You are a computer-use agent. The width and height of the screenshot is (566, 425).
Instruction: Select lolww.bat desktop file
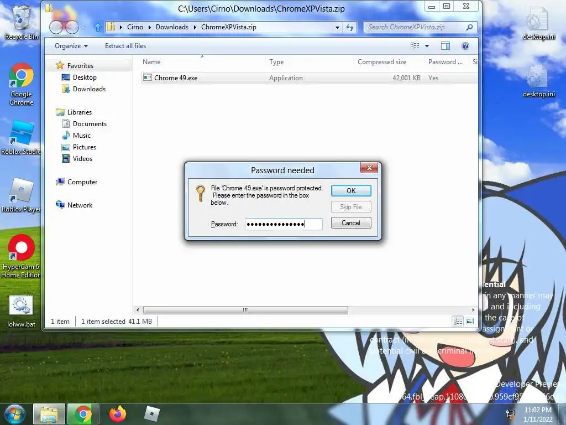click(x=21, y=312)
